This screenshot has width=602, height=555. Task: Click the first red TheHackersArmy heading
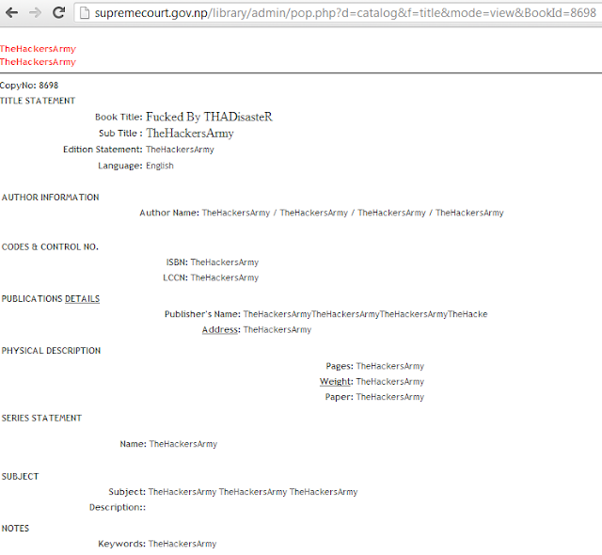pos(38,49)
